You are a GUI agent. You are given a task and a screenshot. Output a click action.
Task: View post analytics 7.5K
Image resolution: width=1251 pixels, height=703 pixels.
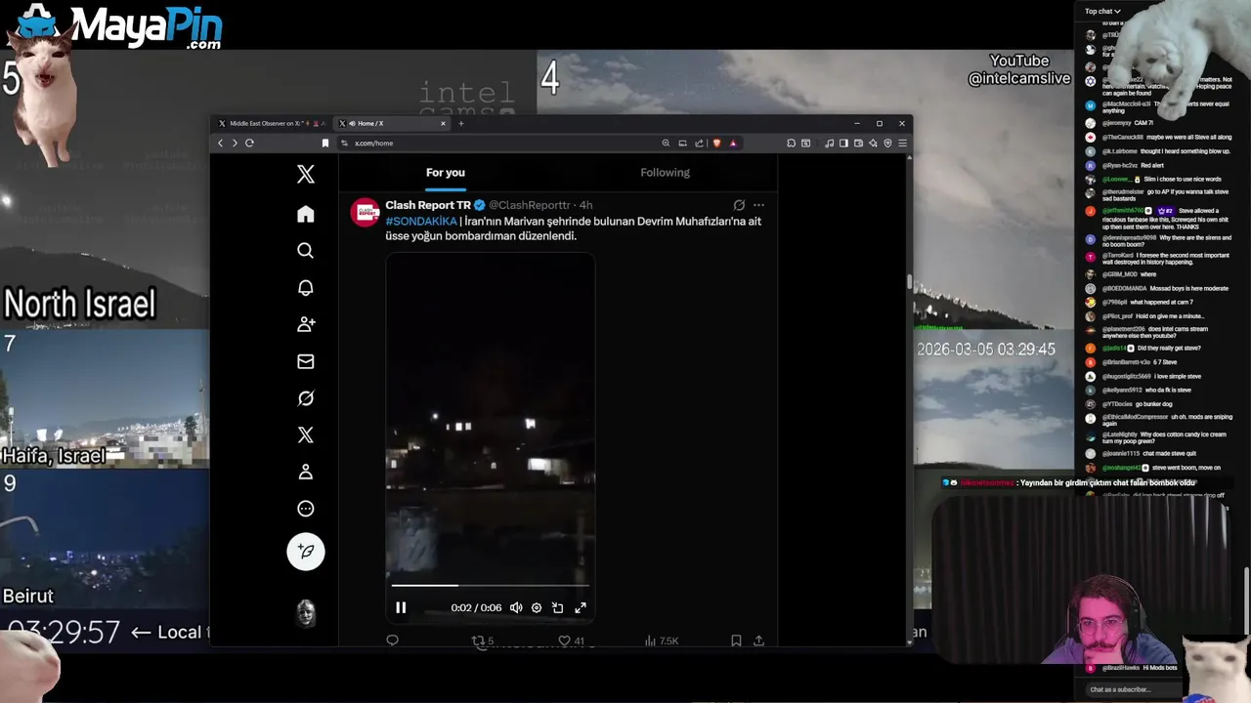(662, 641)
